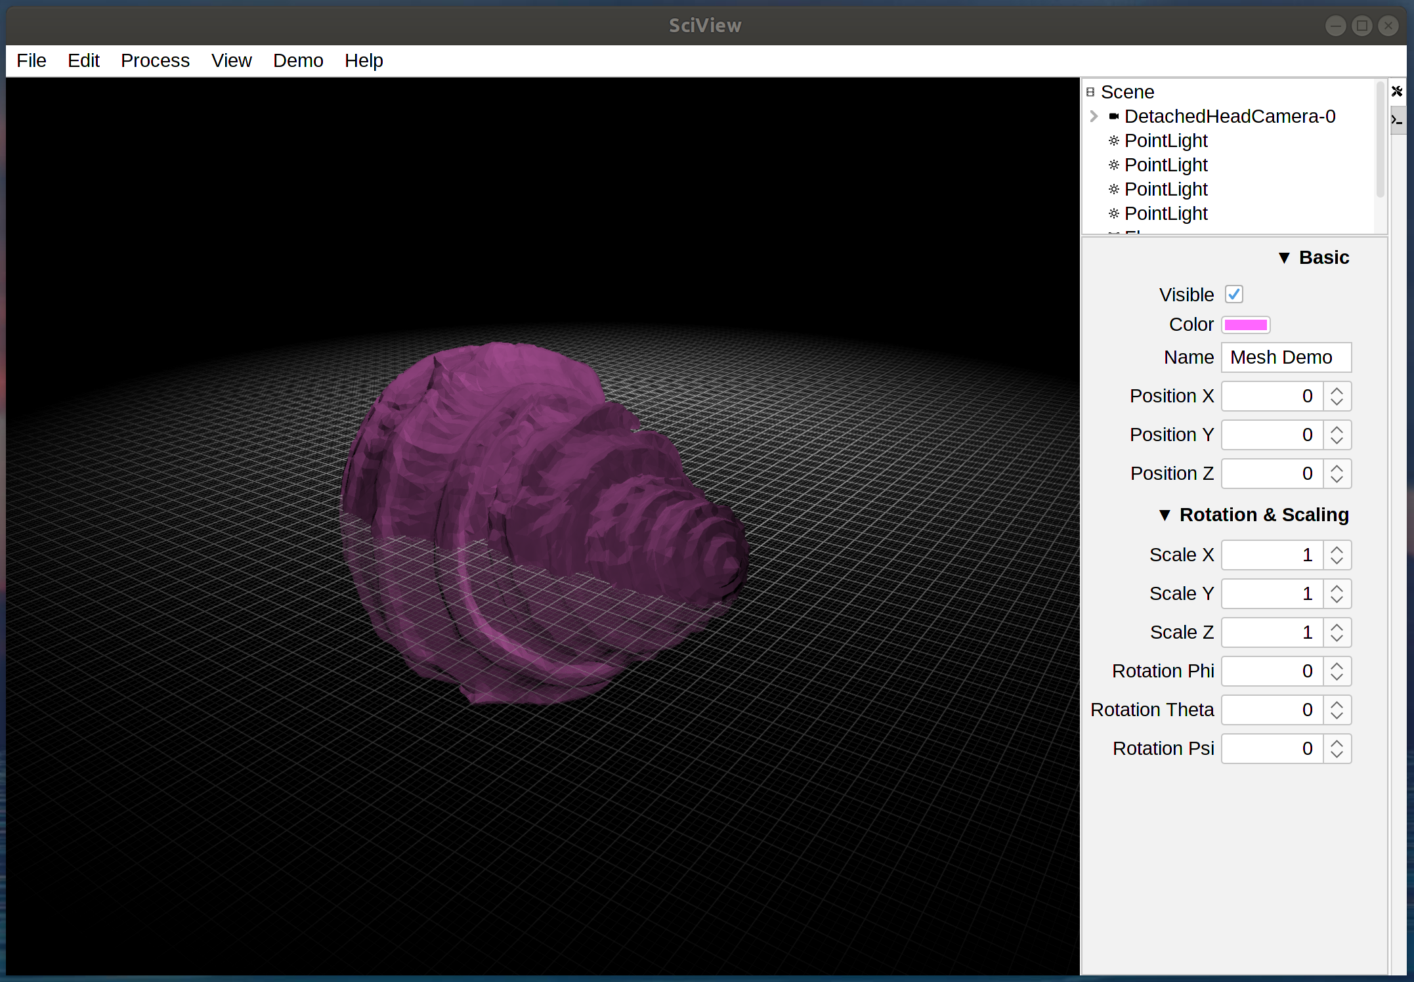The image size is (1414, 982).
Task: Close the SciView window
Action: (1388, 26)
